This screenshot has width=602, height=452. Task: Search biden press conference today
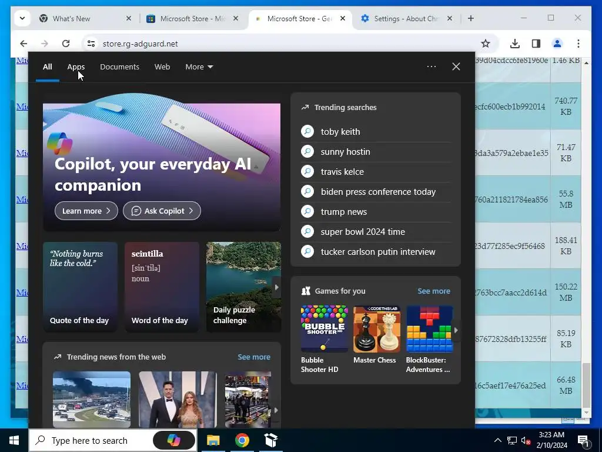point(376,191)
